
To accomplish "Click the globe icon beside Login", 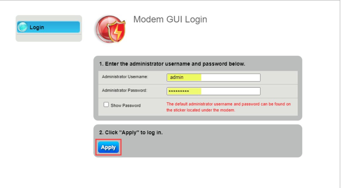I will [x=23, y=27].
